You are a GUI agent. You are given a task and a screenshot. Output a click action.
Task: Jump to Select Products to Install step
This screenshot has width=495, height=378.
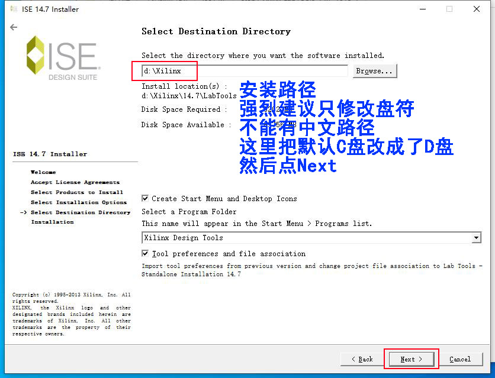pos(77,192)
